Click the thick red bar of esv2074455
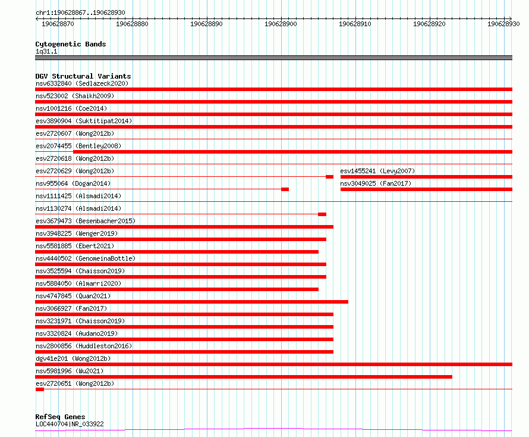Viewport: 529px width, 437px height. (x=293, y=152)
